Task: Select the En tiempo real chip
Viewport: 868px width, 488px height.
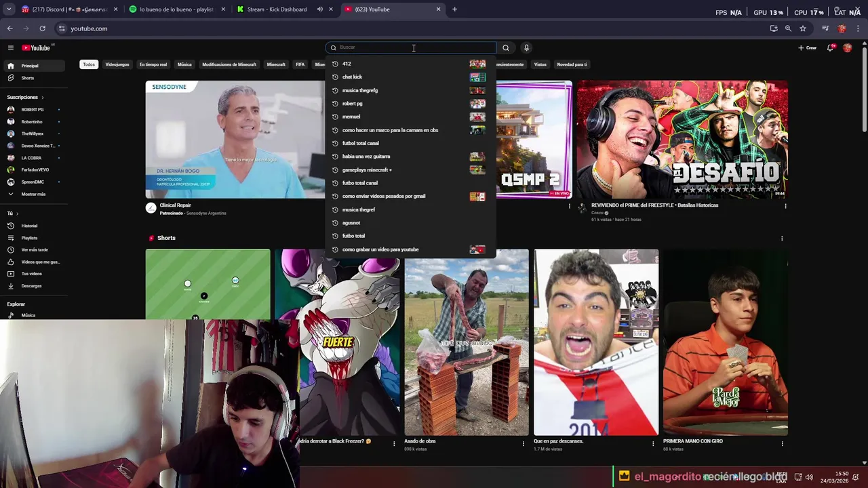Action: [153, 64]
